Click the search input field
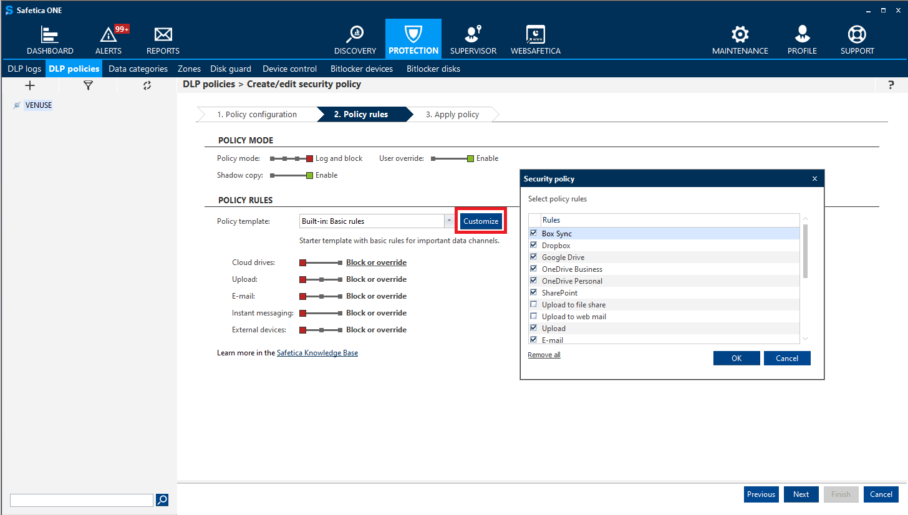Image resolution: width=908 pixels, height=515 pixels. tap(82, 500)
